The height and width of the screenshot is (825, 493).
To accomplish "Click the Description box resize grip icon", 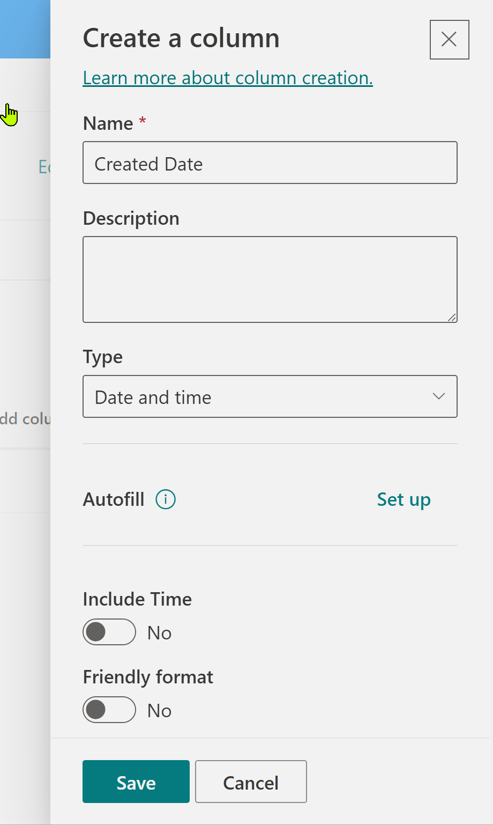I will 452,318.
